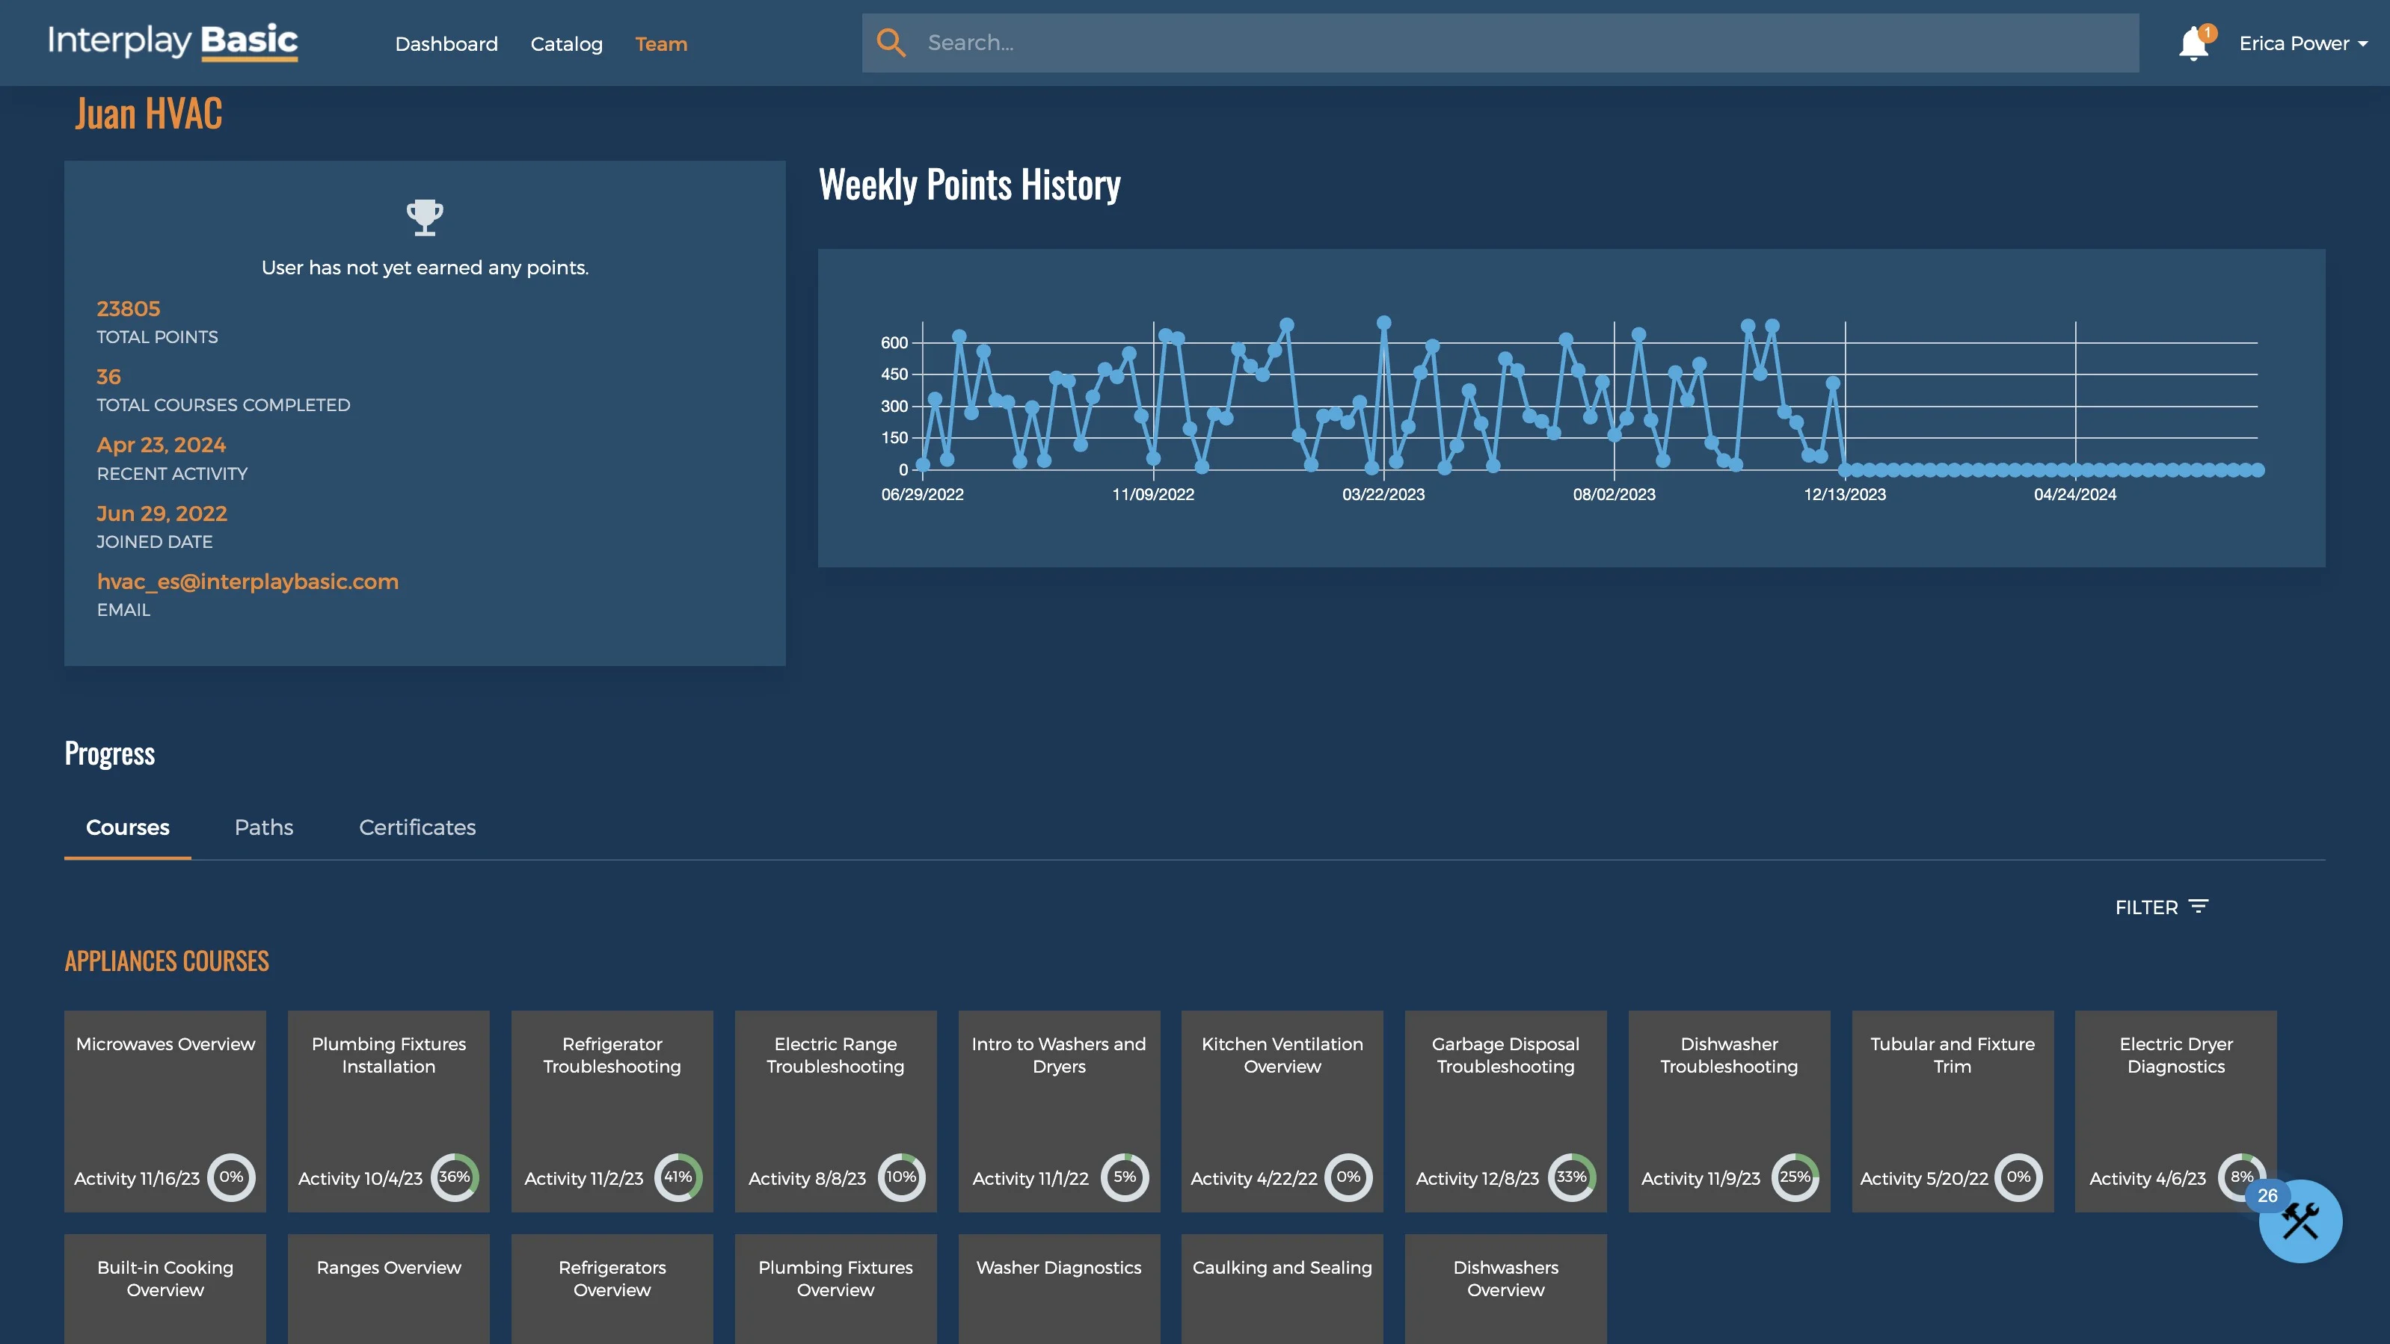This screenshot has height=1344, width=2390.
Task: Click the 33% ring on Garbage Disposal Troubleshooting
Action: click(1572, 1177)
